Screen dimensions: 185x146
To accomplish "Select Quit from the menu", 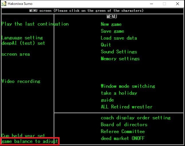I will click(106, 45).
